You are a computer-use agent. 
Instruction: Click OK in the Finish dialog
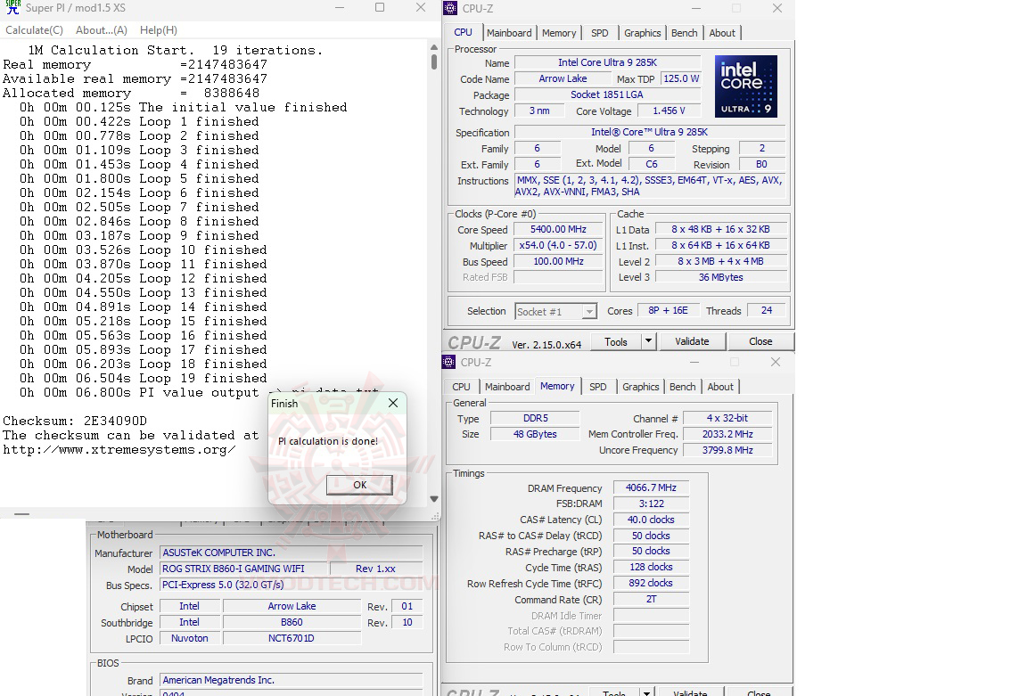[359, 485]
